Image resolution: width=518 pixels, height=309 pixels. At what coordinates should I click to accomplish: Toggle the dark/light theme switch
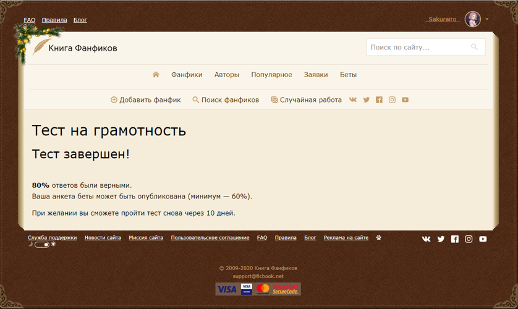point(41,245)
